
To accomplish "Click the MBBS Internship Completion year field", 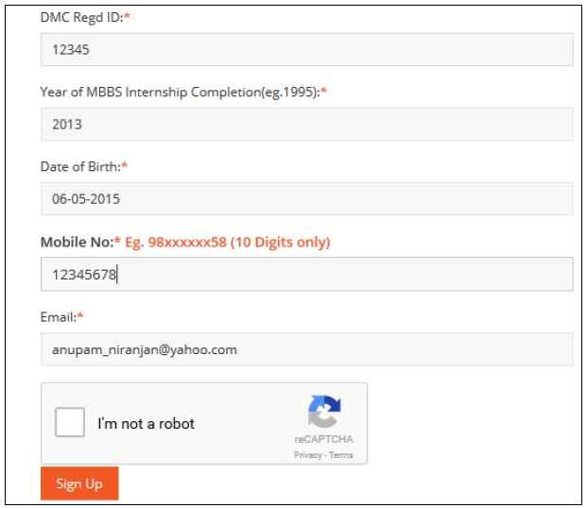I will coord(306,124).
